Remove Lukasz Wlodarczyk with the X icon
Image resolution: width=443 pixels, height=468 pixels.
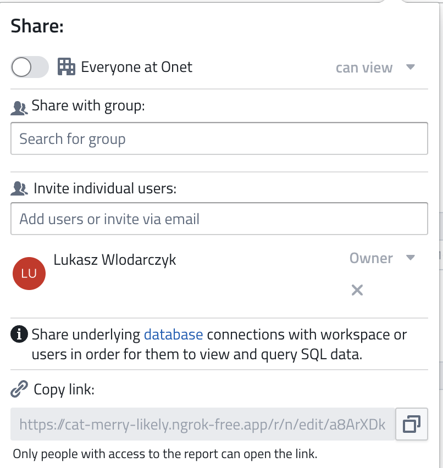pos(357,290)
